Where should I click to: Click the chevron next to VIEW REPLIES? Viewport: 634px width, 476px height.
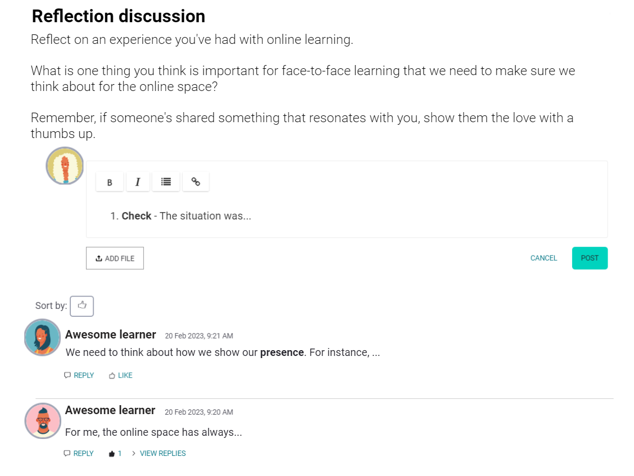[x=134, y=453]
